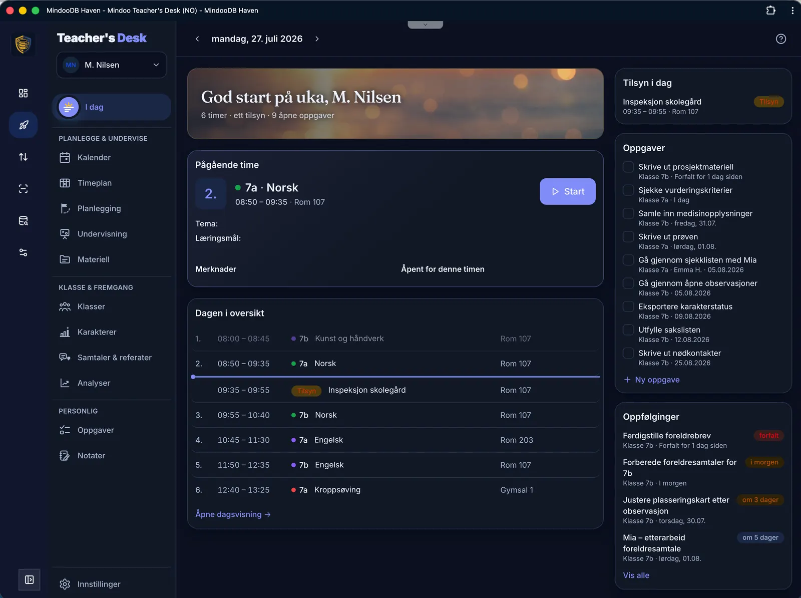Click the Innstillinger gear icon
Image resolution: width=801 pixels, height=598 pixels.
click(65, 584)
